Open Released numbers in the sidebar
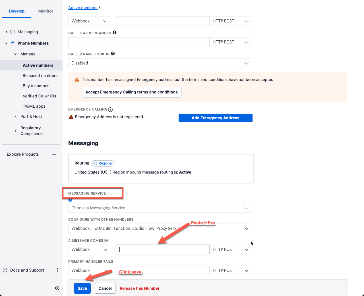This screenshot has height=296, width=364. tap(40, 76)
